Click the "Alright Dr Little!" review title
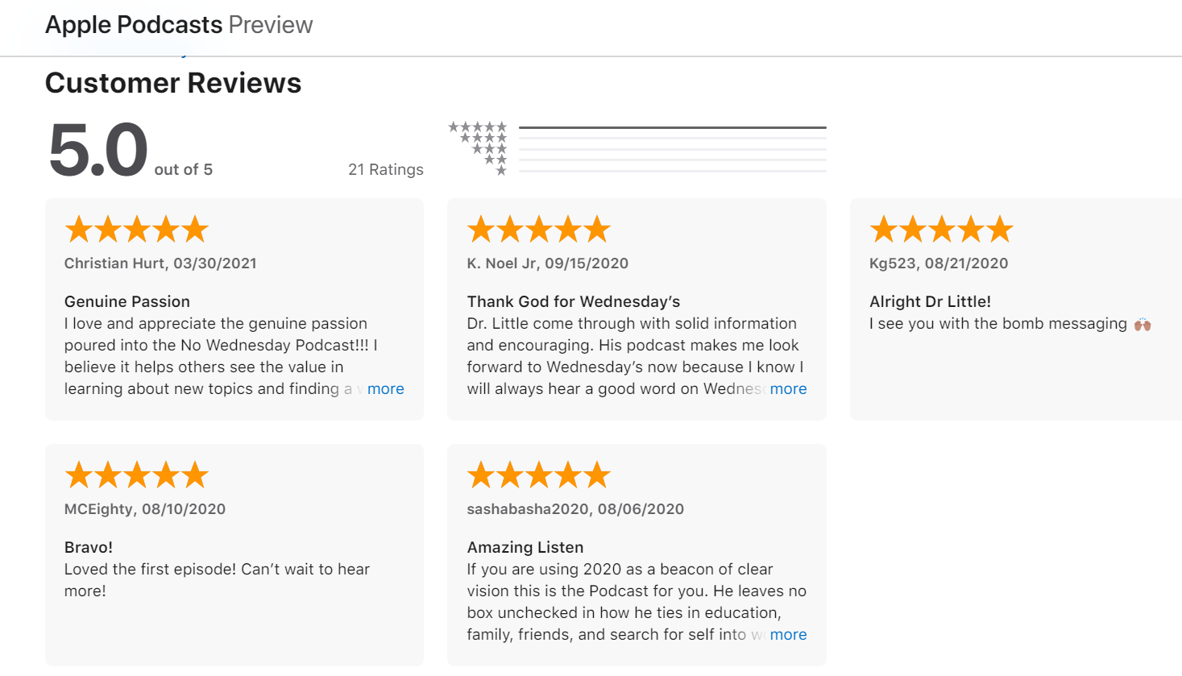Image resolution: width=1182 pixels, height=676 pixels. click(930, 301)
